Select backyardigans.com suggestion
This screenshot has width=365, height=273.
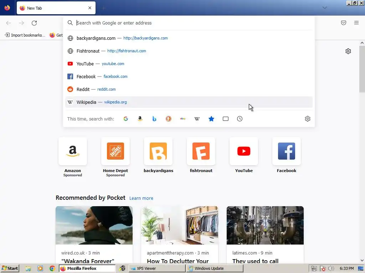coord(189,38)
